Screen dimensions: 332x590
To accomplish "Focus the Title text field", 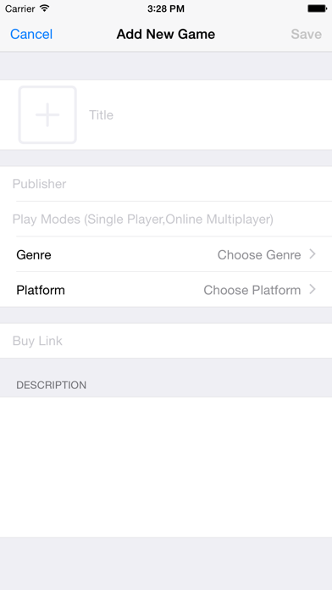I will (207, 114).
